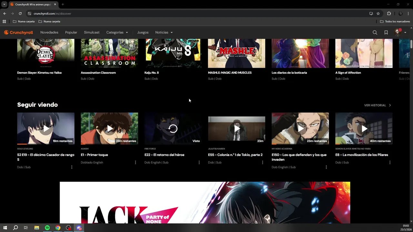
Task: Close the Crunchyroll browser tab
Action: (55, 5)
